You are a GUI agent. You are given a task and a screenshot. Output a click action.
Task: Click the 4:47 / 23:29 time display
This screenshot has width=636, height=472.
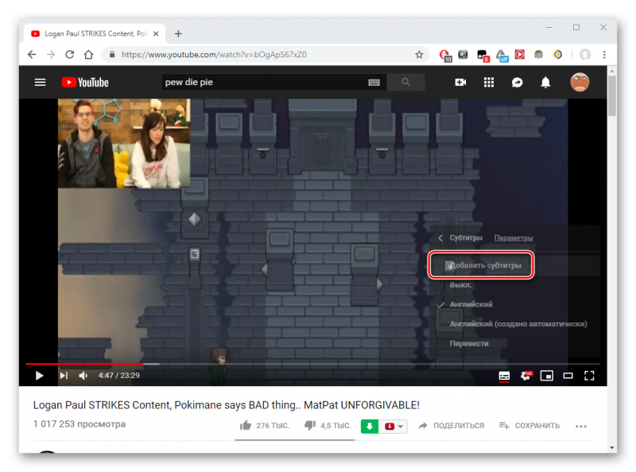(x=118, y=376)
